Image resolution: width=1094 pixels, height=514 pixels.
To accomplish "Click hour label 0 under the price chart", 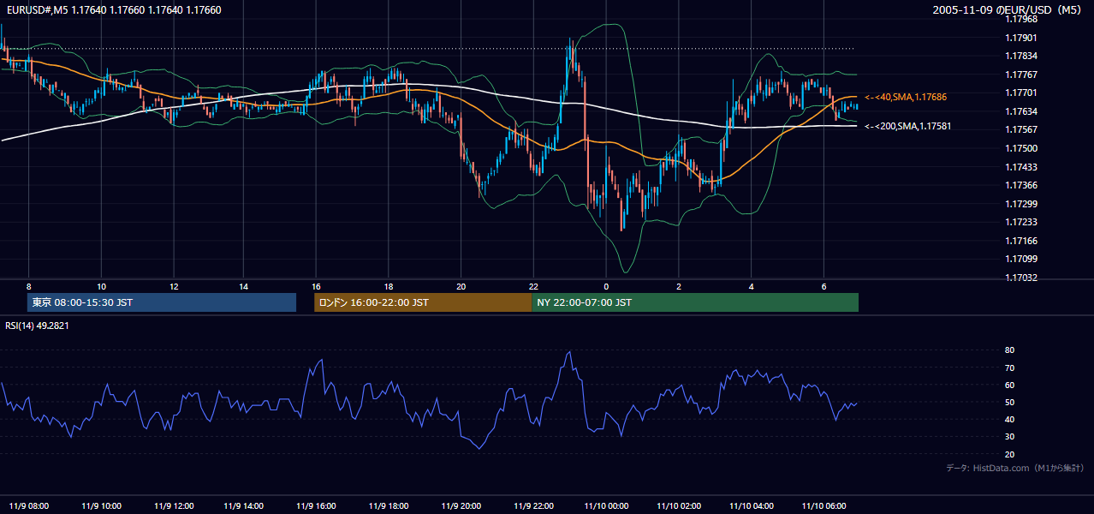I will coord(606,286).
